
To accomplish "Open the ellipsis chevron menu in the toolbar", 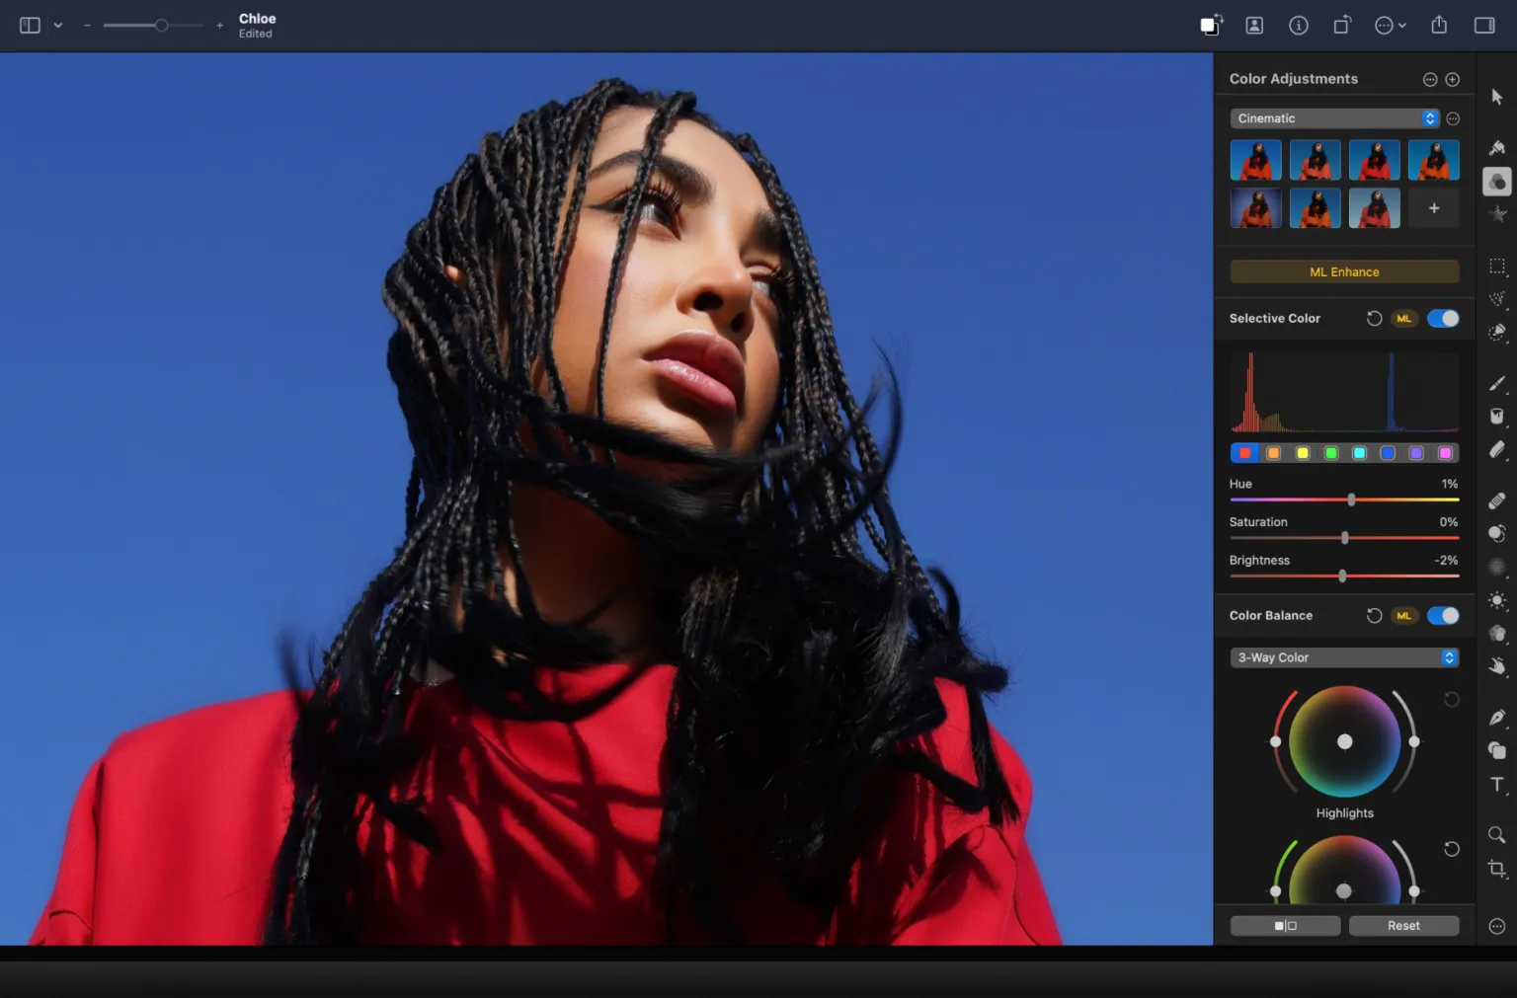I will click(1391, 25).
